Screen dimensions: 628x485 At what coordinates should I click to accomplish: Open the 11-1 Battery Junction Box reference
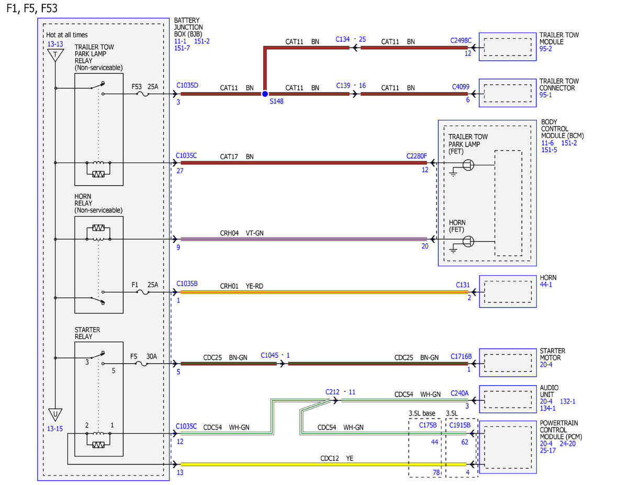pos(181,41)
